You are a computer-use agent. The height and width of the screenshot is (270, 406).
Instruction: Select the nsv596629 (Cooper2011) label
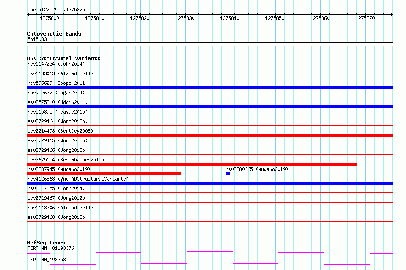click(x=57, y=83)
